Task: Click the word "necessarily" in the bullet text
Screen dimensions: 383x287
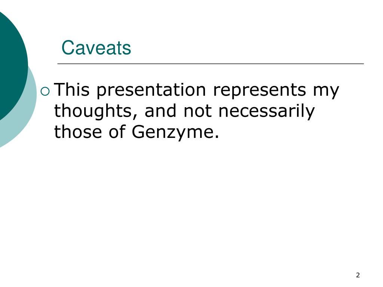Action: 266,111
